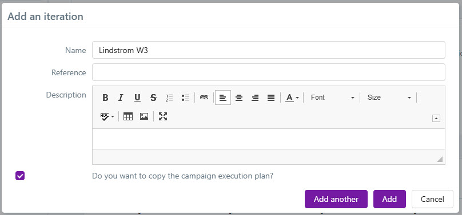Collapse the editor toolbar
The image size is (462, 215).
436,119
